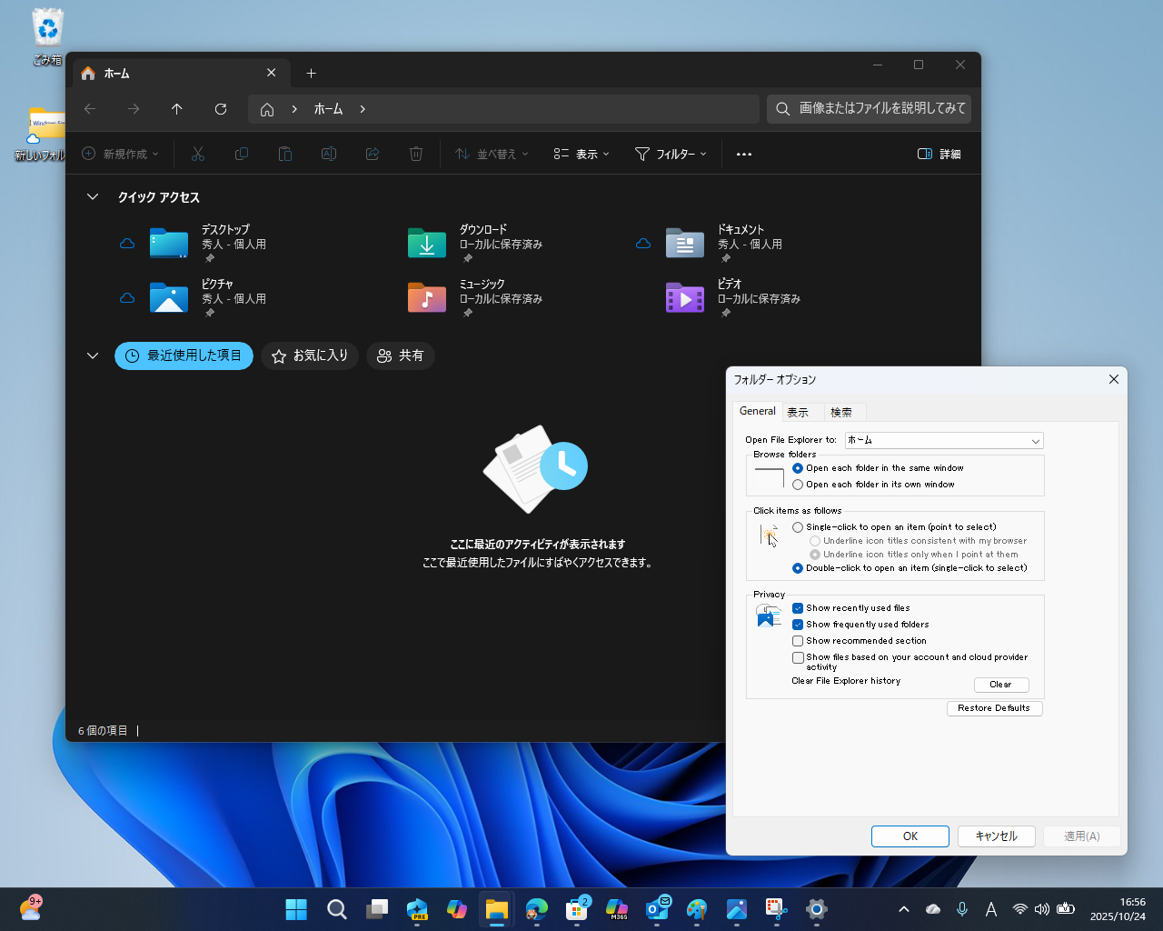Click the Delete trash icon
This screenshot has width=1163, height=931.
coord(416,155)
